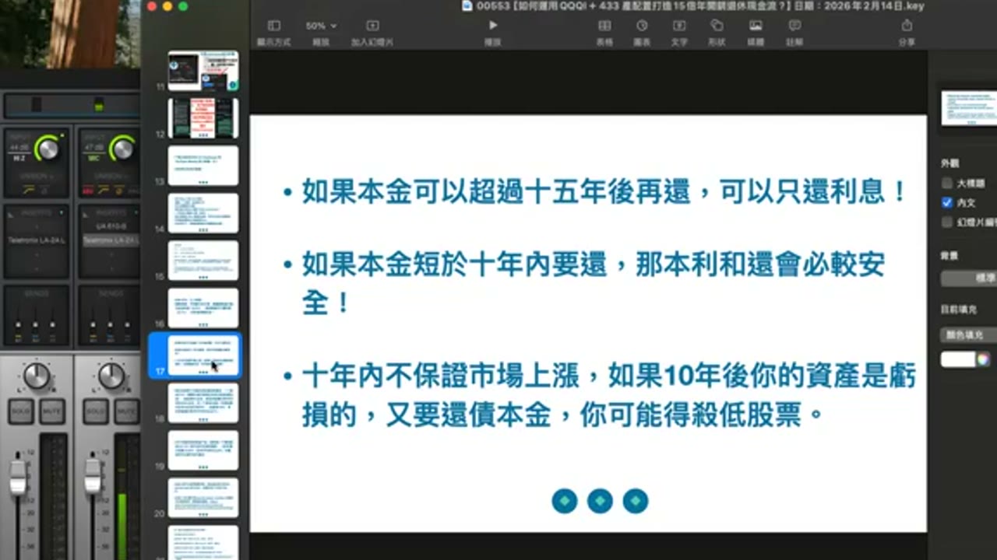
Task: Click the first channel pan knob
Action: coord(37,376)
